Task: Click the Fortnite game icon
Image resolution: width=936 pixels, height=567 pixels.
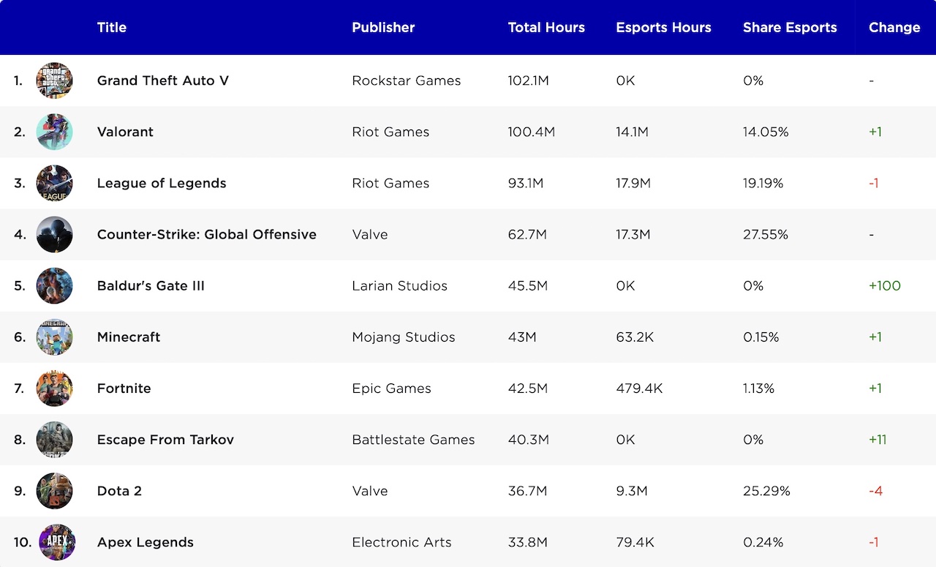Action: coord(55,388)
